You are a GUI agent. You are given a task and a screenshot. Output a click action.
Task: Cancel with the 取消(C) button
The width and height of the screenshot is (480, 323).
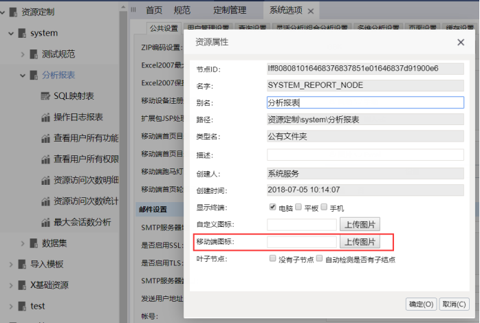454,304
